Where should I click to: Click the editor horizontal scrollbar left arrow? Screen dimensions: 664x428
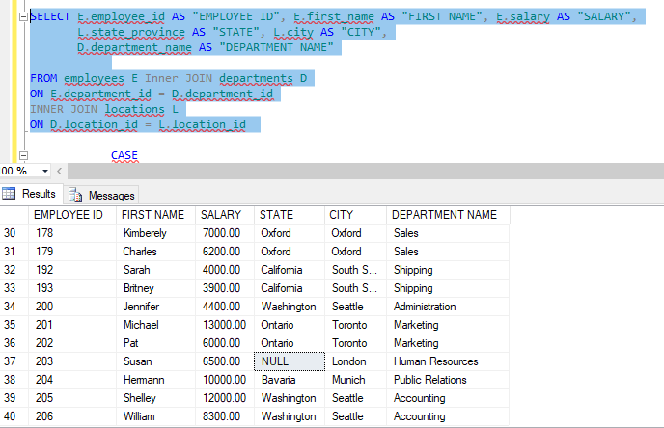point(61,171)
